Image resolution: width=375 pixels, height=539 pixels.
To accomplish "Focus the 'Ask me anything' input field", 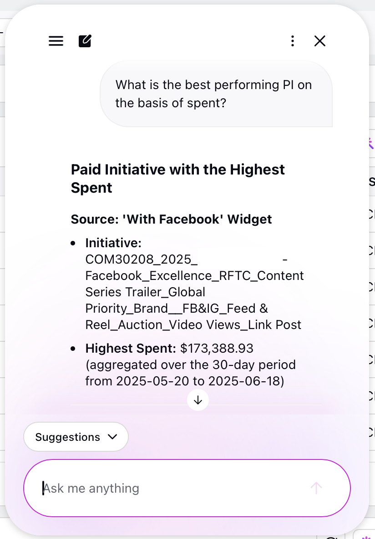I will 187,488.
